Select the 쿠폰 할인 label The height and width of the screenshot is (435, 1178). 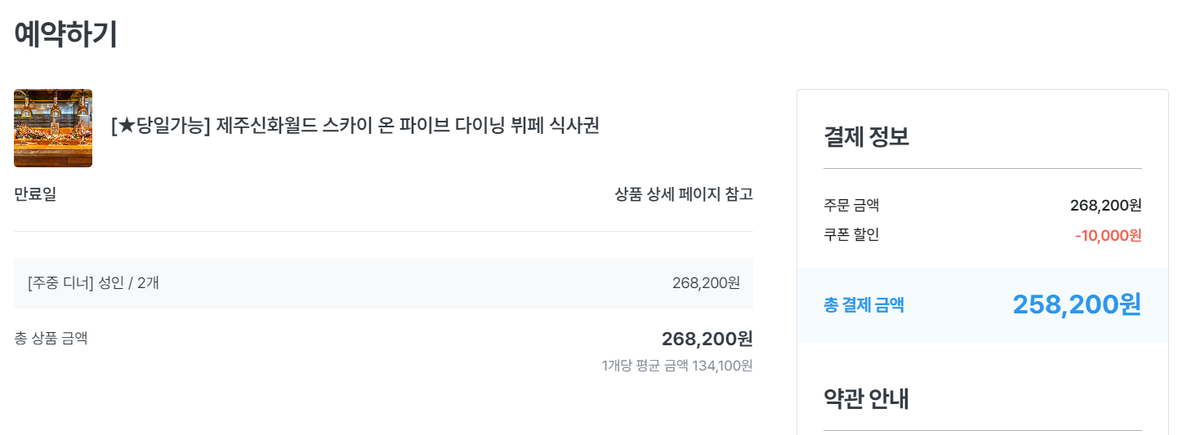(x=851, y=235)
